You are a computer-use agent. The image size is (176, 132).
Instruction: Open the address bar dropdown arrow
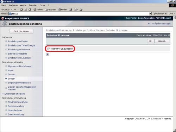point(150,14)
